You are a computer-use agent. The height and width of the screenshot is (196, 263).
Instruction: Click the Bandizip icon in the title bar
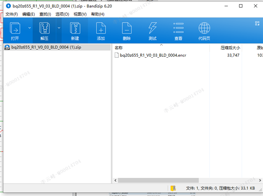tap(8, 6)
